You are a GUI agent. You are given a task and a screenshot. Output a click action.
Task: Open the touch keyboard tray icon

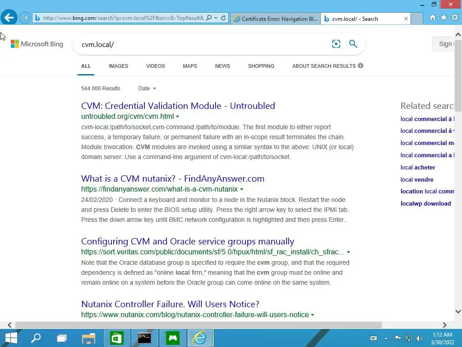pos(373,338)
